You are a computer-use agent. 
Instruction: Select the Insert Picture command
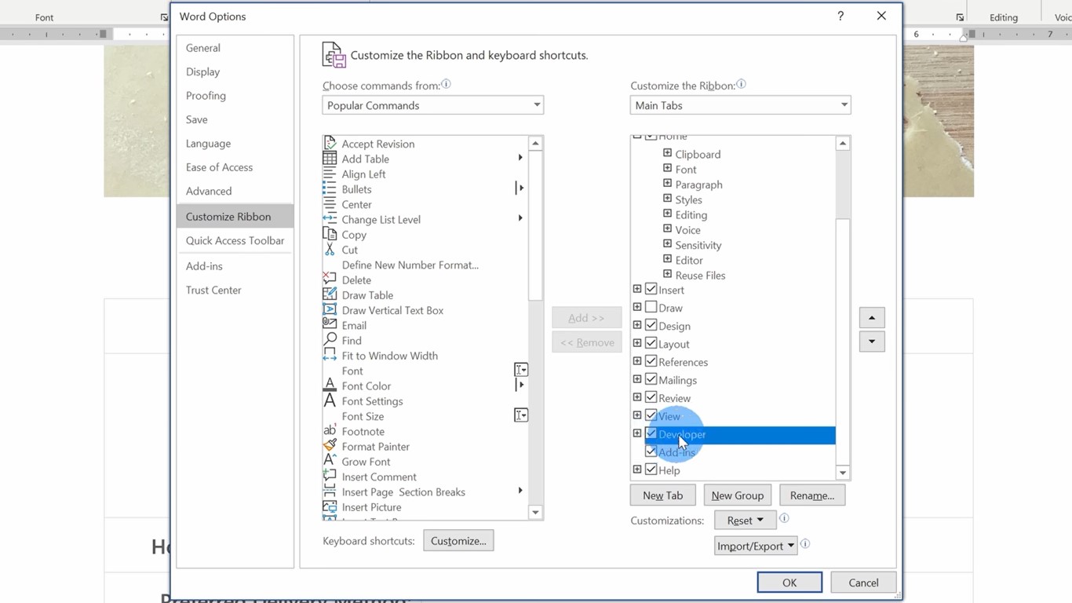click(x=370, y=506)
